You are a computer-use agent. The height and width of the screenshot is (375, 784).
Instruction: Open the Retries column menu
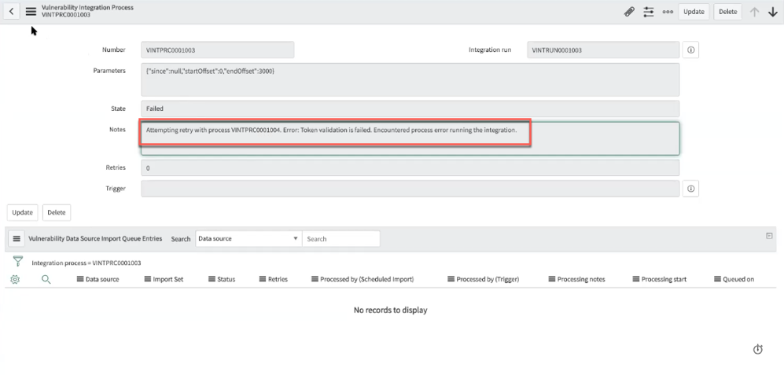tap(263, 279)
